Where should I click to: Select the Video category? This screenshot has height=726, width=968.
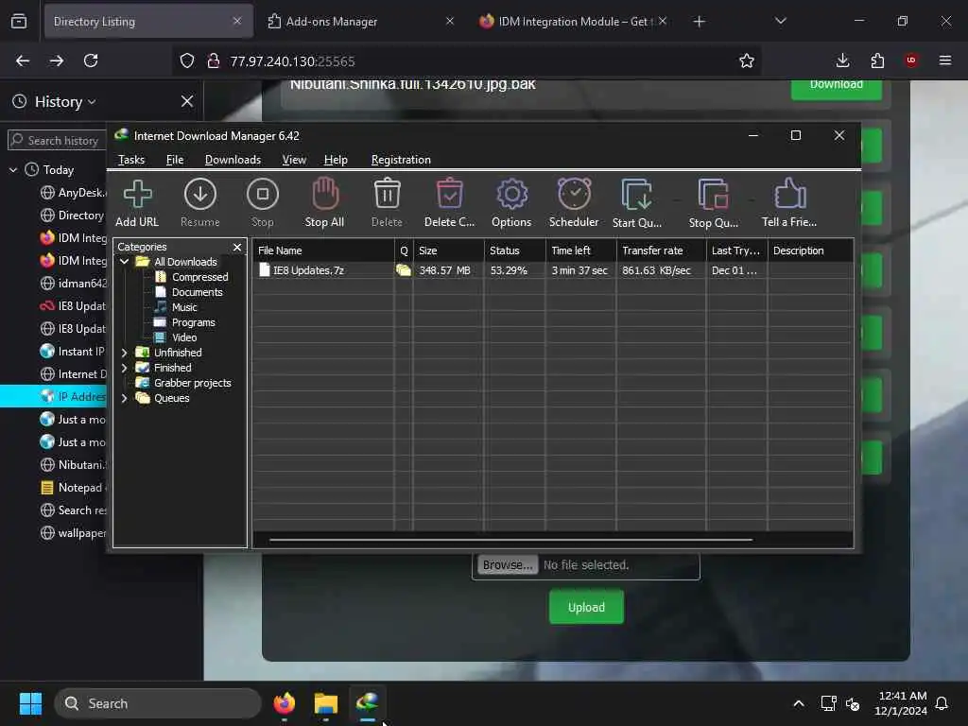(184, 337)
